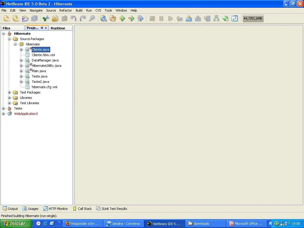Open the CVS menu
The width and height of the screenshot is (304, 228).
click(x=98, y=10)
